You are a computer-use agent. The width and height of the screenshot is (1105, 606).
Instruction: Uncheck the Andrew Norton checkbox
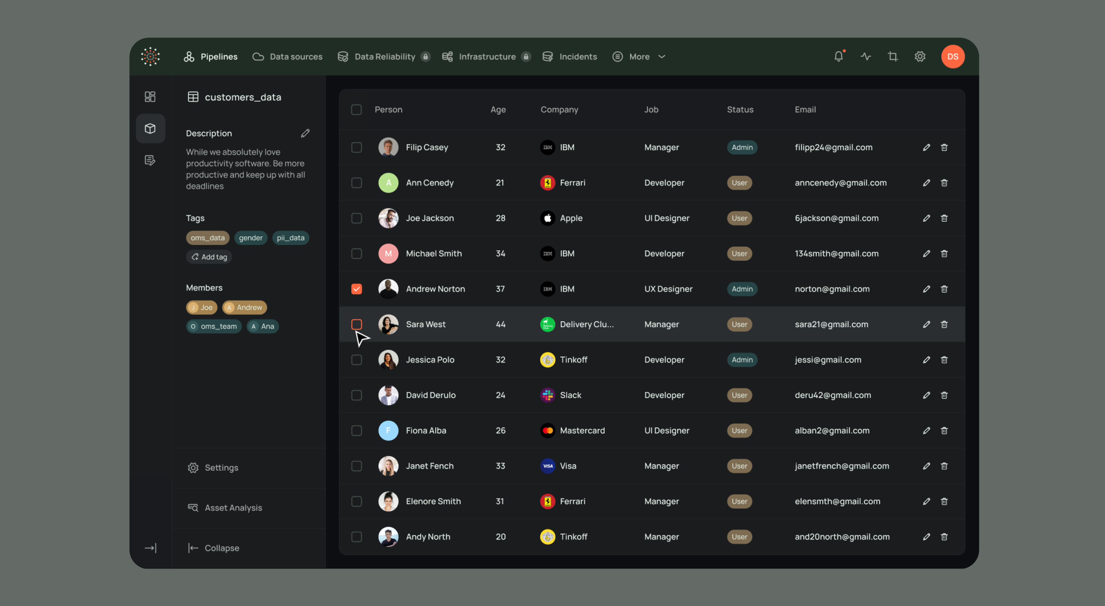coord(357,289)
